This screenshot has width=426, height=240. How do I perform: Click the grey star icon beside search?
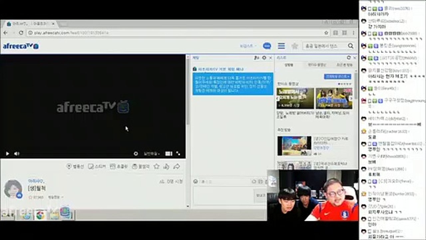[x=295, y=46]
